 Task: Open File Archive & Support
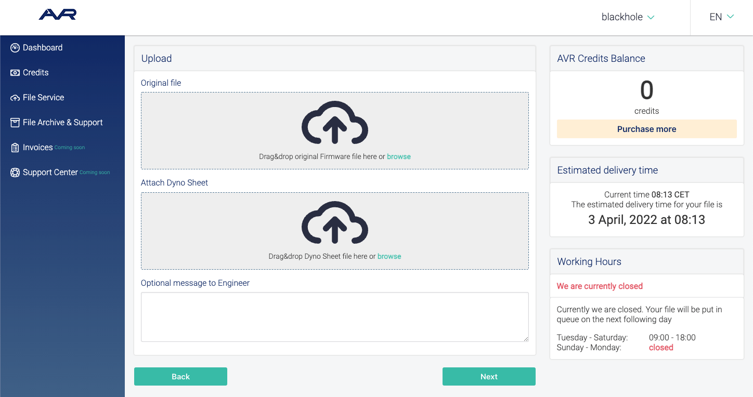tap(63, 123)
